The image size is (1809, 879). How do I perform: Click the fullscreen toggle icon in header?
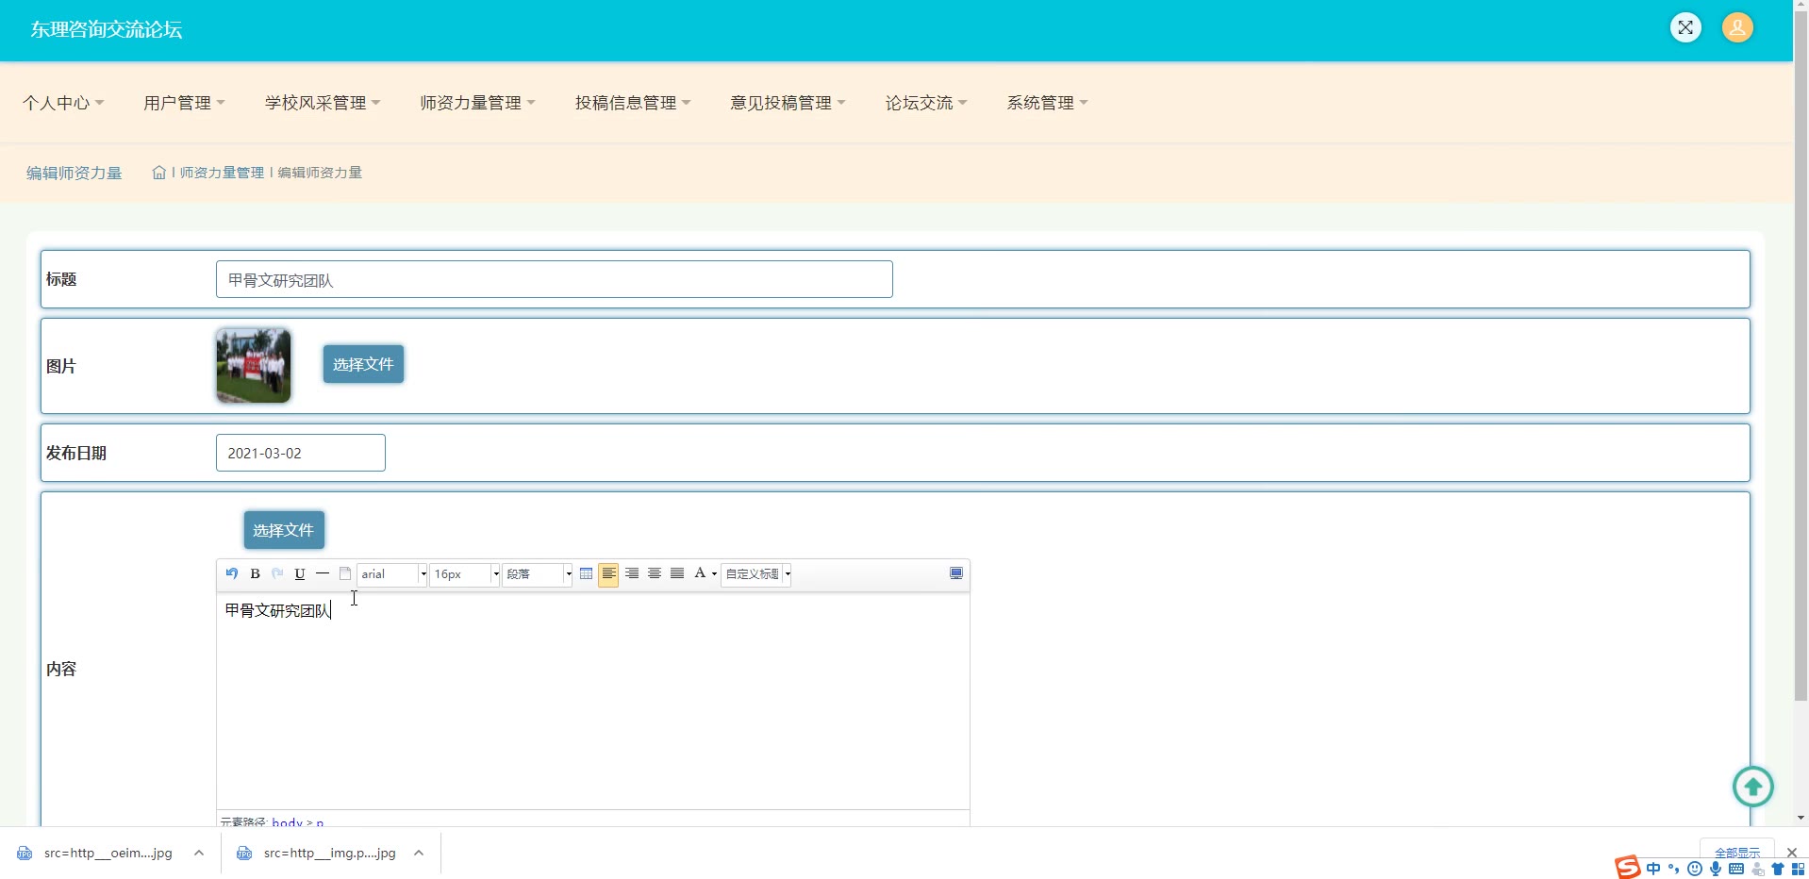tap(1685, 27)
